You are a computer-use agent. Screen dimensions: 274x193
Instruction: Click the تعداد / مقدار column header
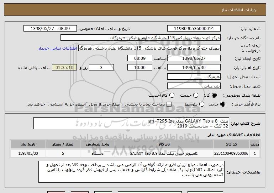tap(63, 144)
